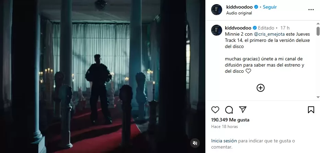Load more comments with the plus circle
This screenshot has width=320, height=153.
click(260, 88)
